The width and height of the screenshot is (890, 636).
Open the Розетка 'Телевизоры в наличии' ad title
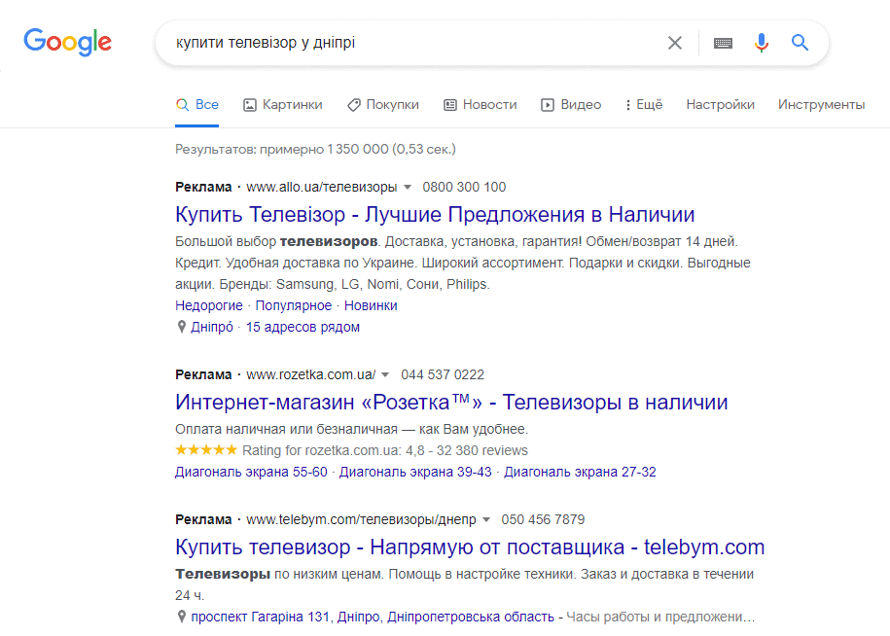click(x=451, y=403)
